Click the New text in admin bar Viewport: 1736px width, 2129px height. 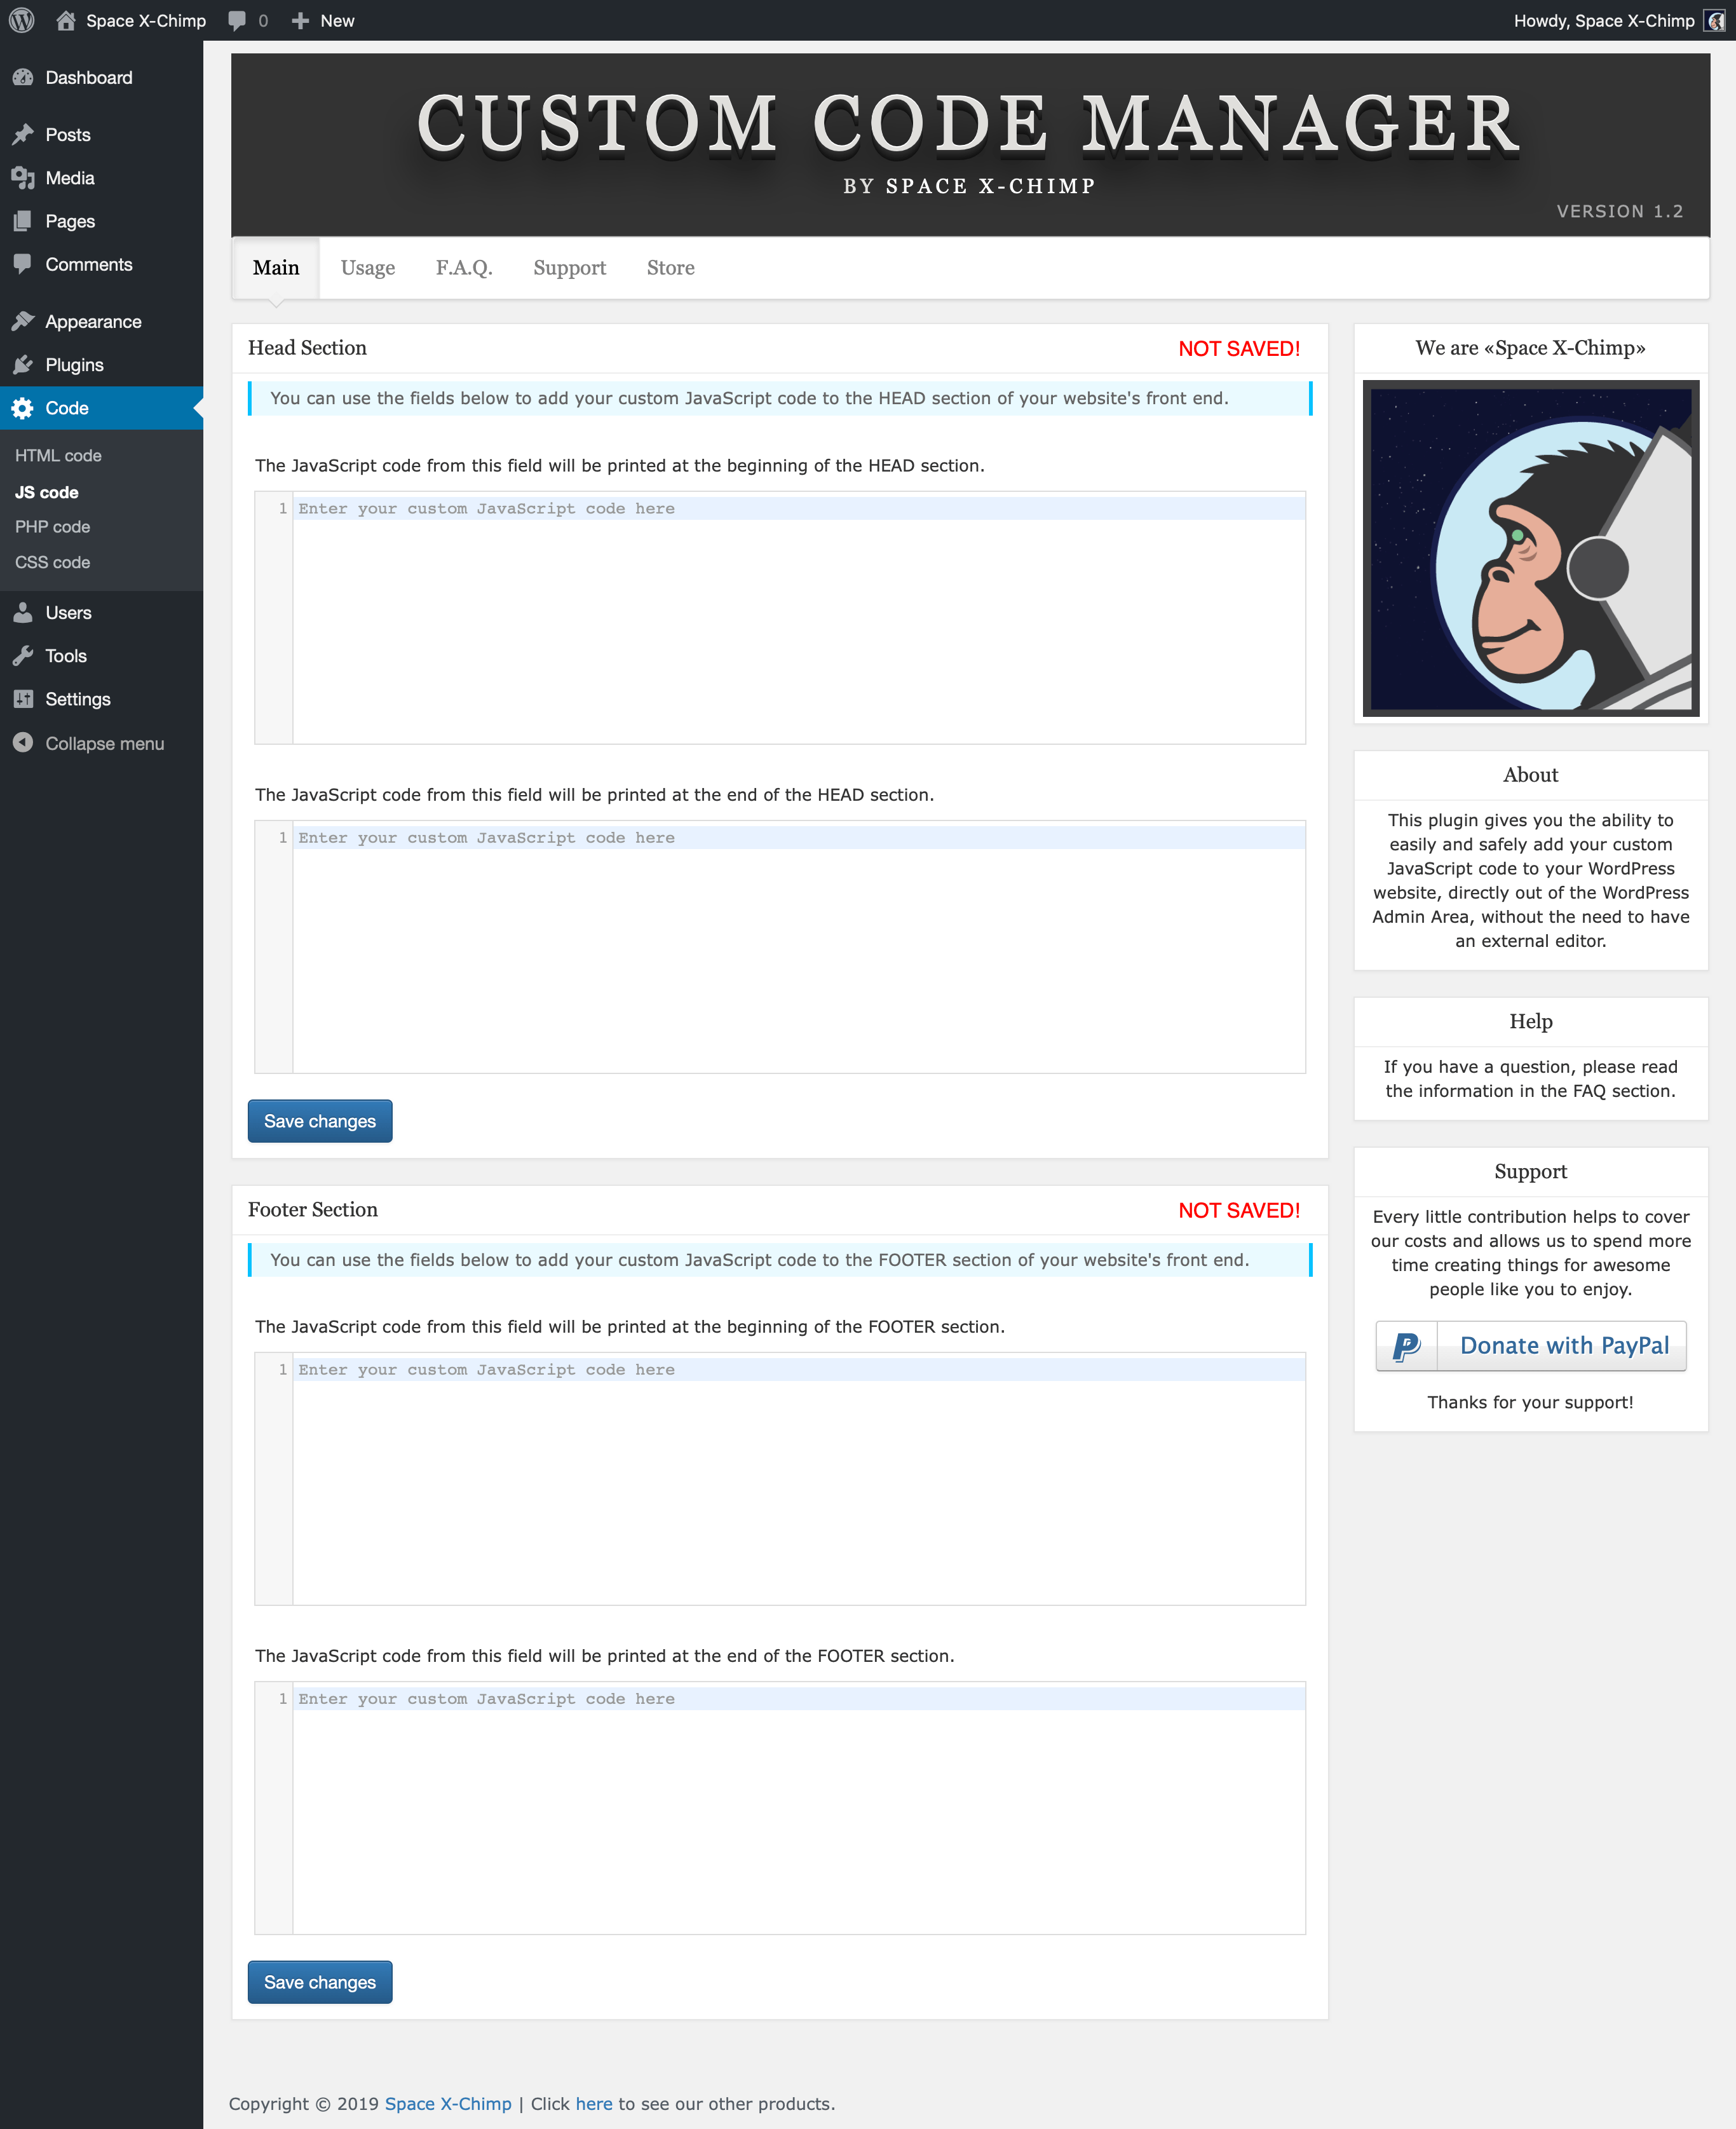(337, 20)
